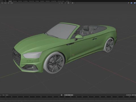Jump to previous keyframe
This screenshot has height=102, width=136.
67,95
